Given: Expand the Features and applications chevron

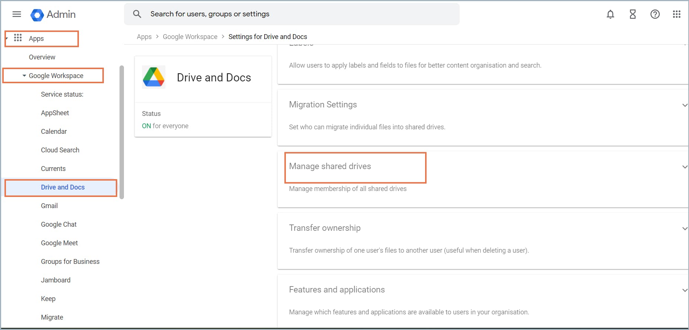Looking at the screenshot, I should (685, 290).
